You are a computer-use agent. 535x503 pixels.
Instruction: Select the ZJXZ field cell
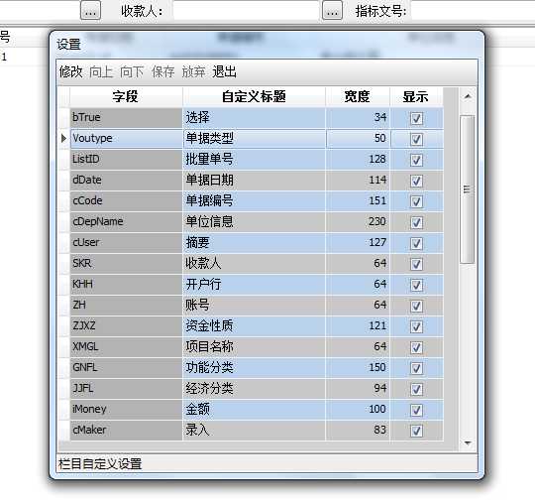pos(126,326)
